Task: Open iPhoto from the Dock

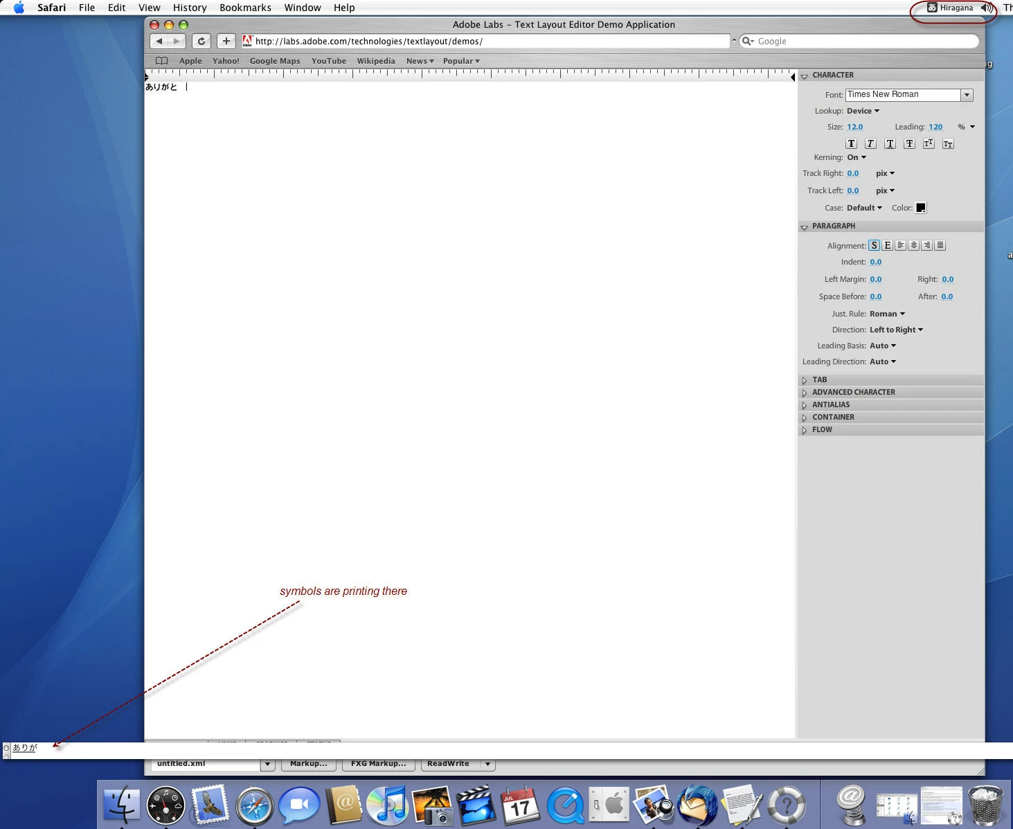Action: point(432,805)
